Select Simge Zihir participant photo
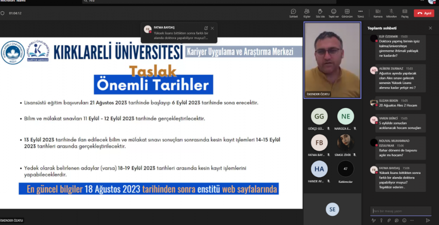Image resolution: width=439 pixels, height=225 pixels. pyautogui.click(x=346, y=143)
